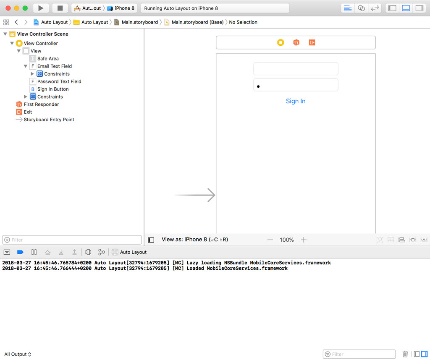Pause execution in the debug bar

[34, 252]
